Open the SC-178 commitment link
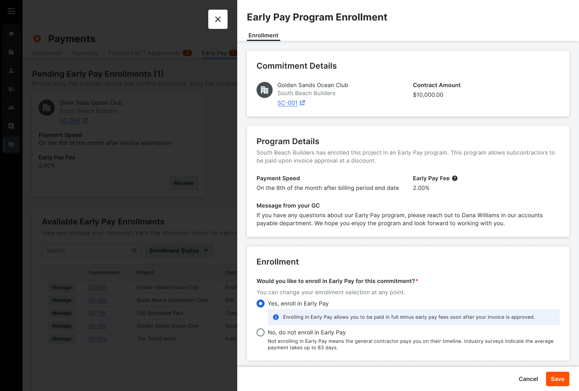 (97, 313)
